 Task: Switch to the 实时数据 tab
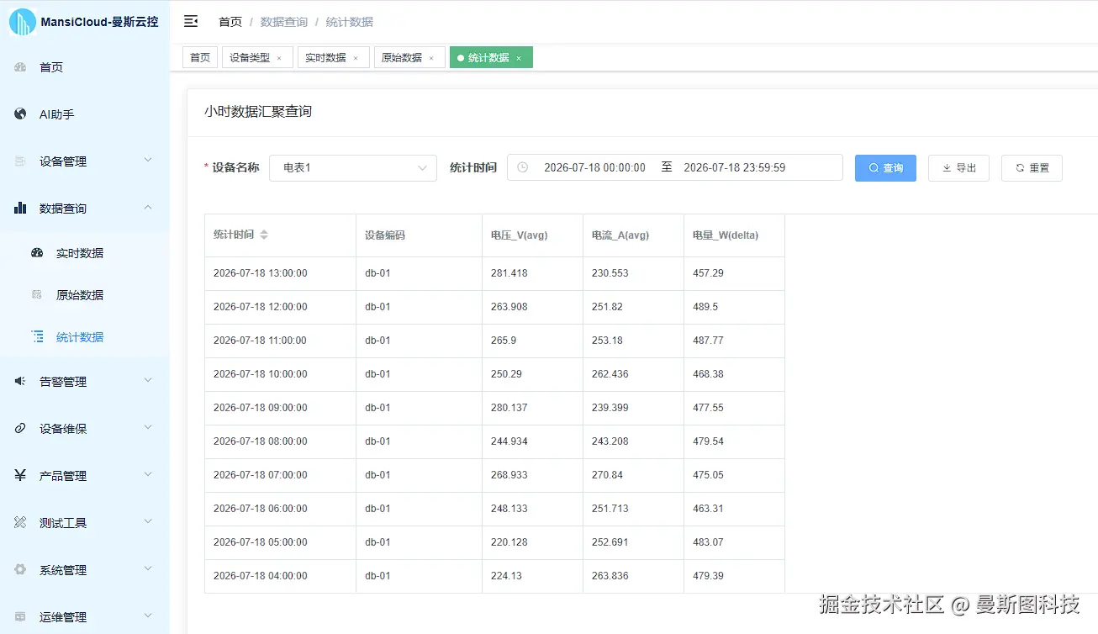click(x=334, y=57)
